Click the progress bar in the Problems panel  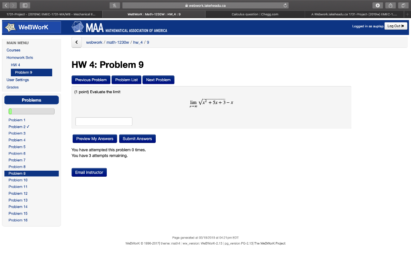tap(31, 111)
